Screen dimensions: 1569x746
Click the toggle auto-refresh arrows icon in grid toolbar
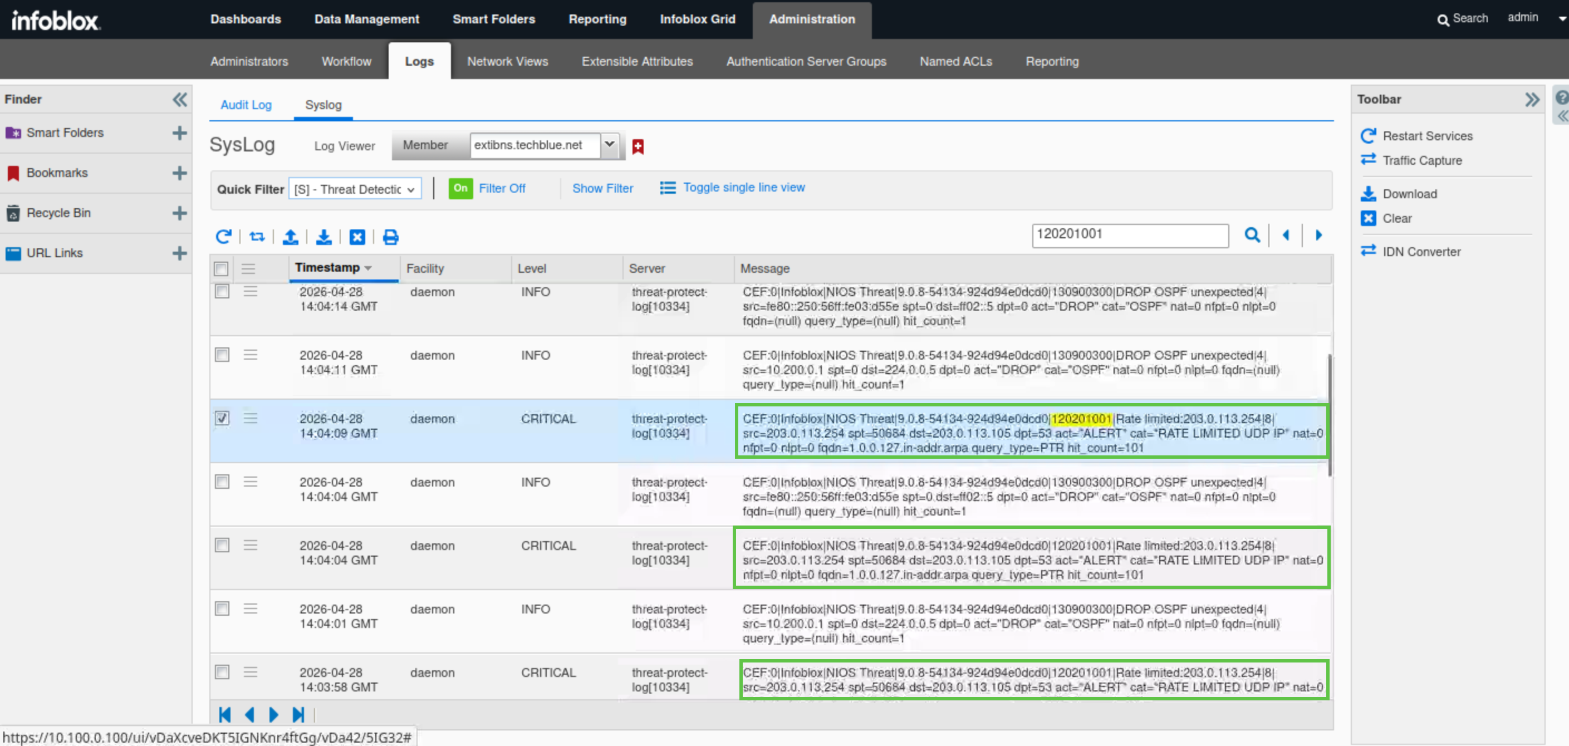(257, 236)
